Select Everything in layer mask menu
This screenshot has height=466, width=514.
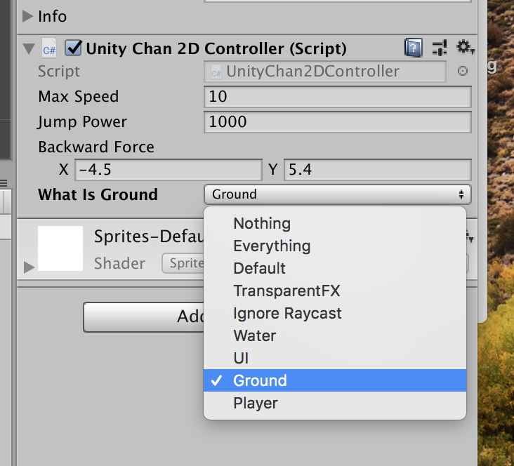335,246
